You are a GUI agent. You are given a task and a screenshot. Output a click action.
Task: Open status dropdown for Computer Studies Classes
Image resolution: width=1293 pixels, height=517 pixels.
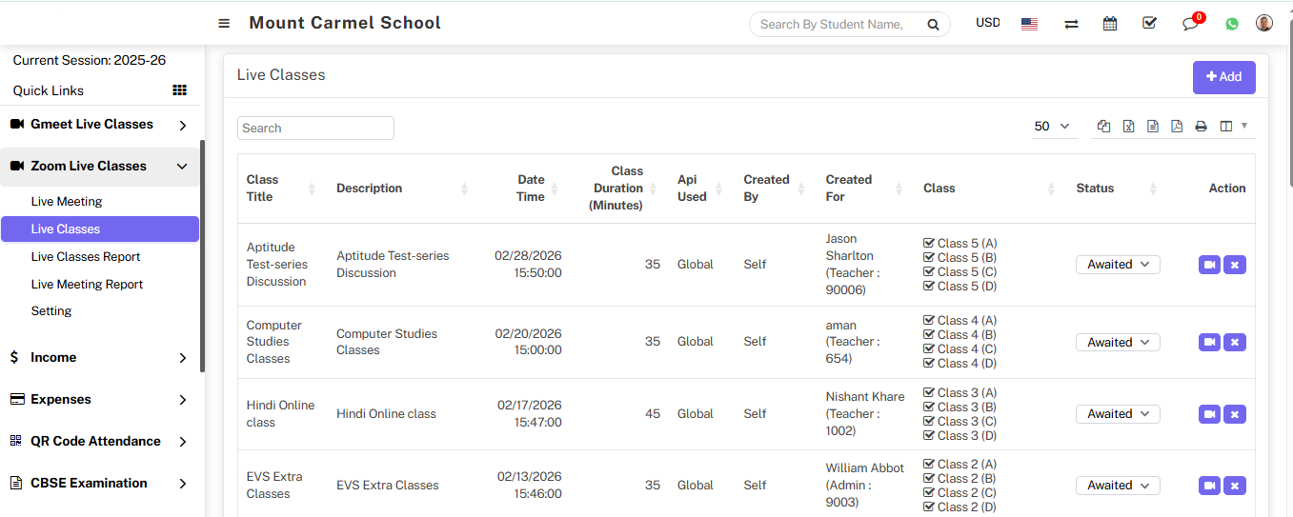point(1118,342)
